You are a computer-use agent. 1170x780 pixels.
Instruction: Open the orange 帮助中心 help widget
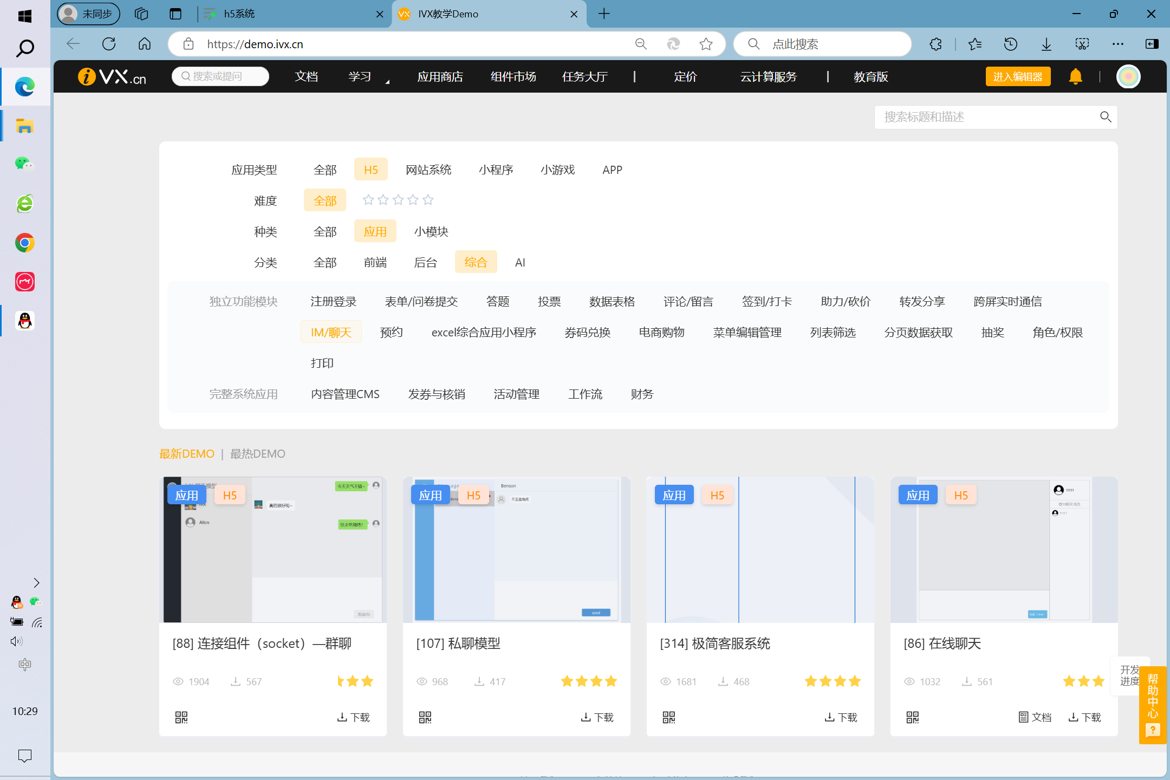(1152, 704)
